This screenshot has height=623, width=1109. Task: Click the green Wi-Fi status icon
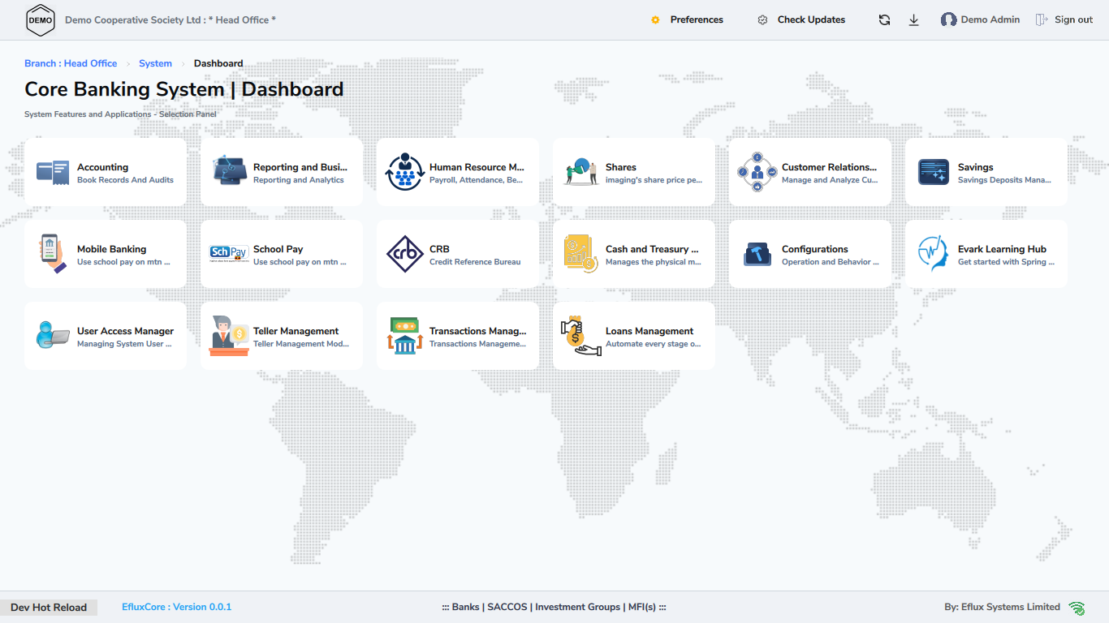(x=1077, y=608)
